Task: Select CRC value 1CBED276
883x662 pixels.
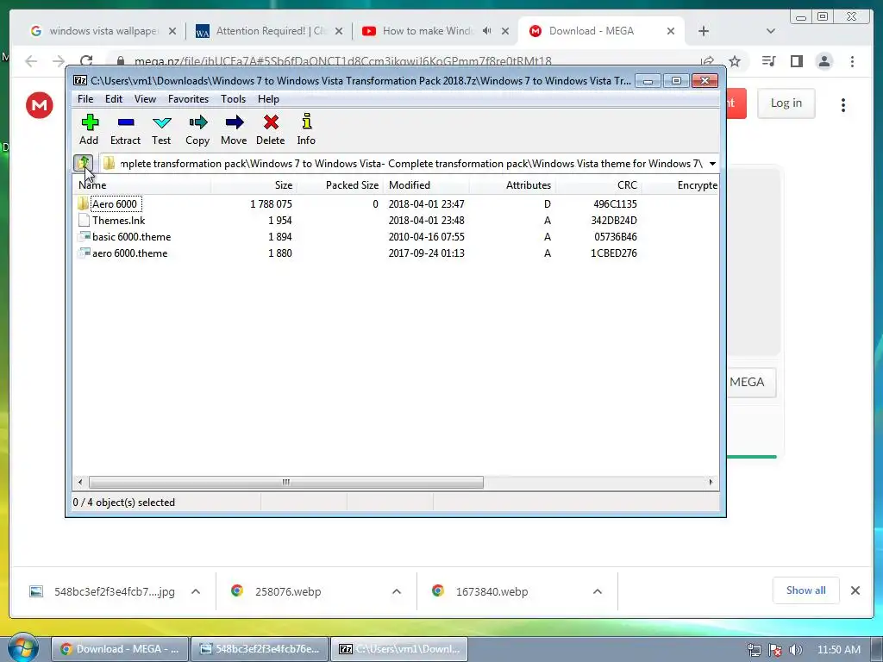Action: 614,253
